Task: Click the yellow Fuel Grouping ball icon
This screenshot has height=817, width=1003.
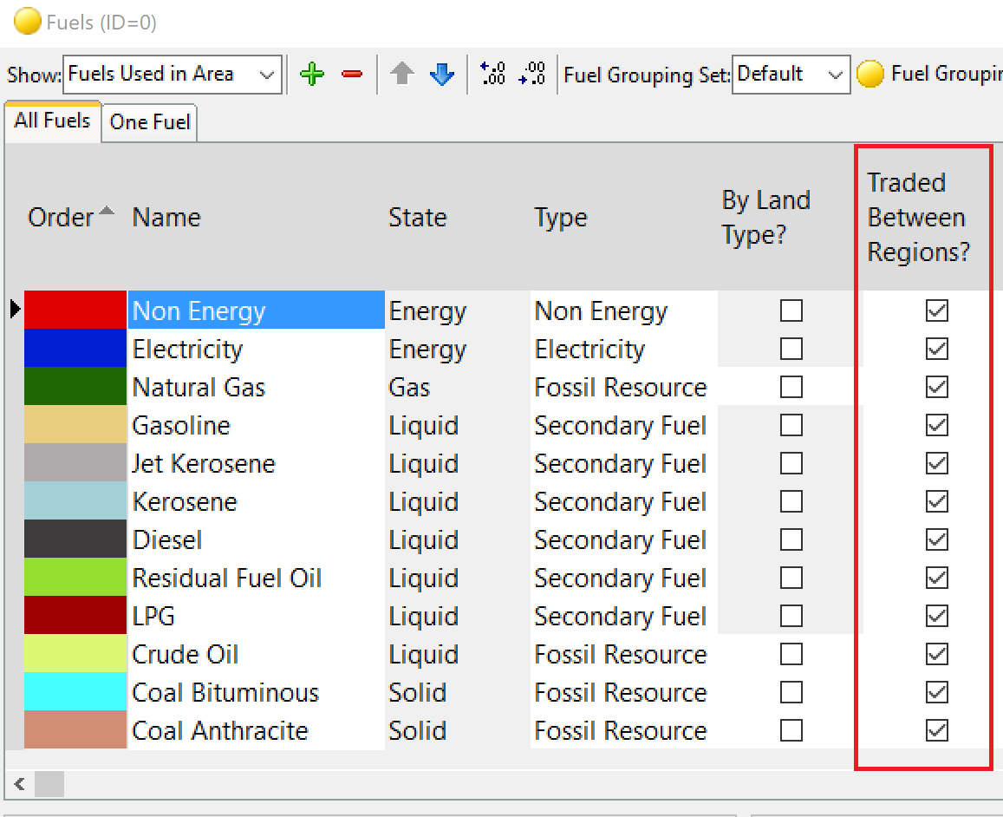Action: point(870,75)
